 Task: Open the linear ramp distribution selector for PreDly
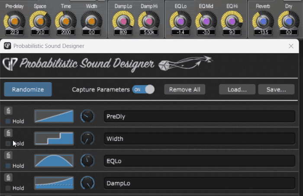tap(54, 116)
